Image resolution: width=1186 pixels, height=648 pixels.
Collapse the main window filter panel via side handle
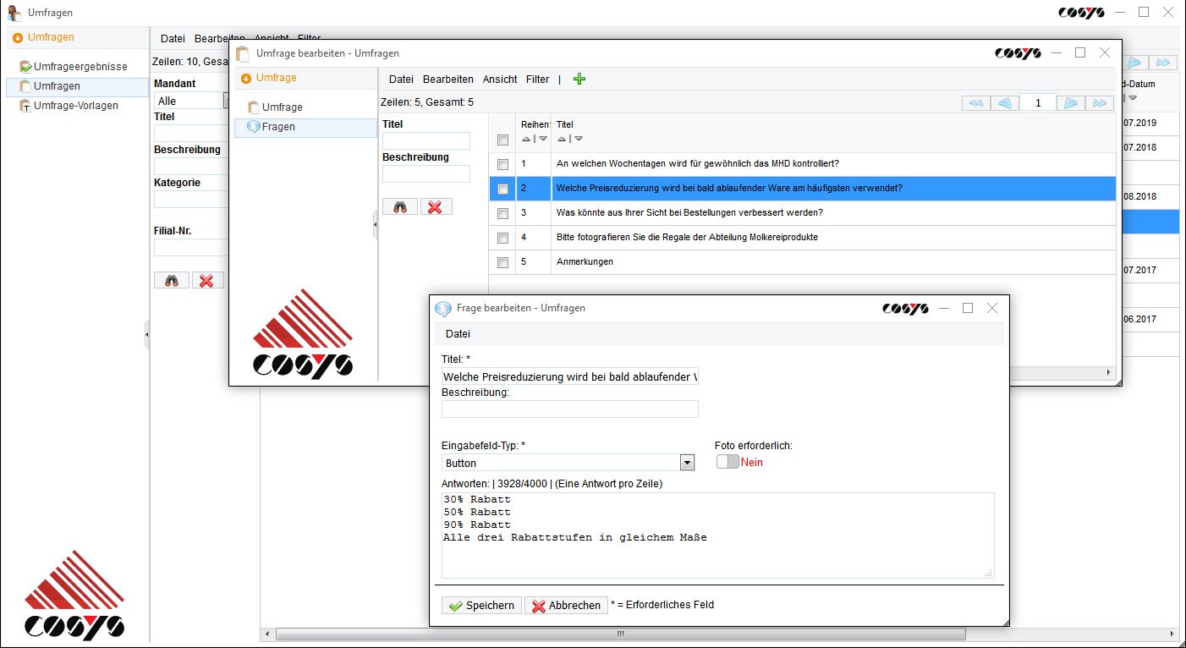[x=146, y=335]
